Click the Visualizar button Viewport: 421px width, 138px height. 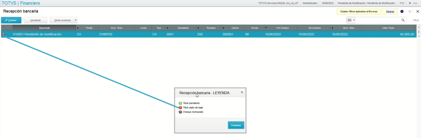[x=35, y=20]
